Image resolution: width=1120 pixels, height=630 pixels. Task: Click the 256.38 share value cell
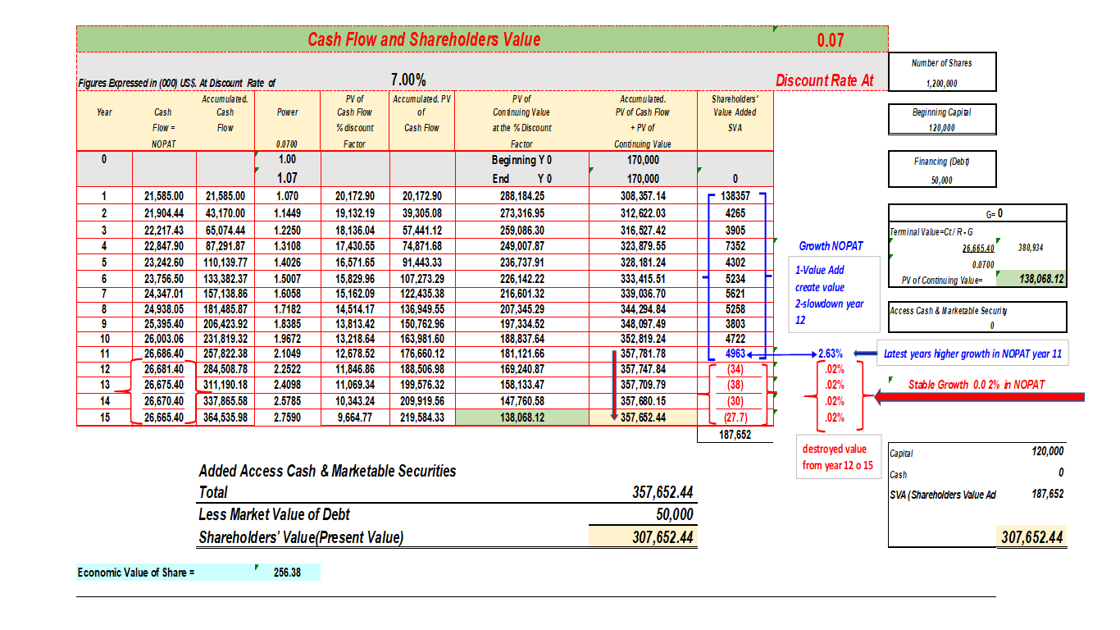[x=287, y=573]
